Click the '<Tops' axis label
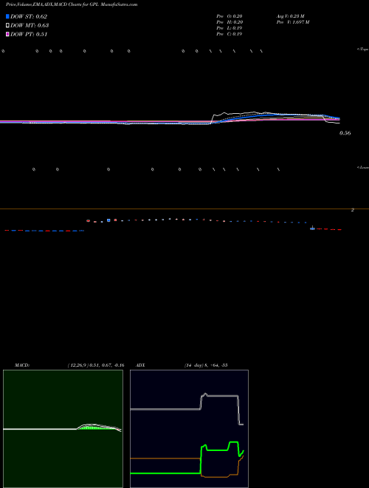 pos(363,50)
